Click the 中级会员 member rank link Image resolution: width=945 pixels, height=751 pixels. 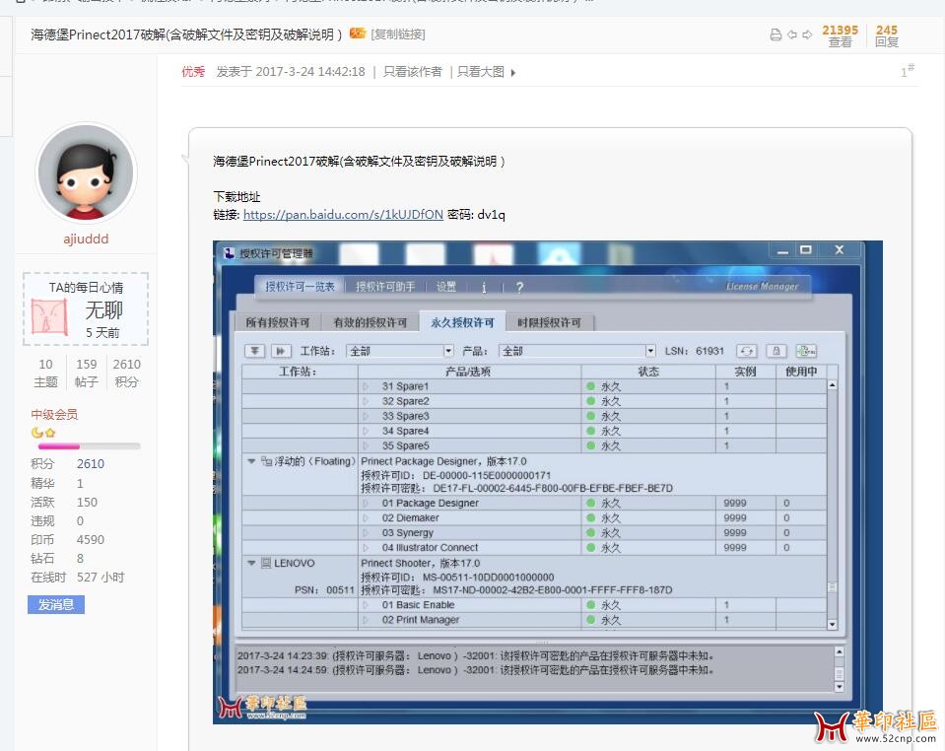tap(54, 414)
